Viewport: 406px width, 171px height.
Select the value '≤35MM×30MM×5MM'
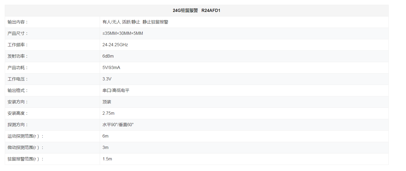[x=123, y=33]
